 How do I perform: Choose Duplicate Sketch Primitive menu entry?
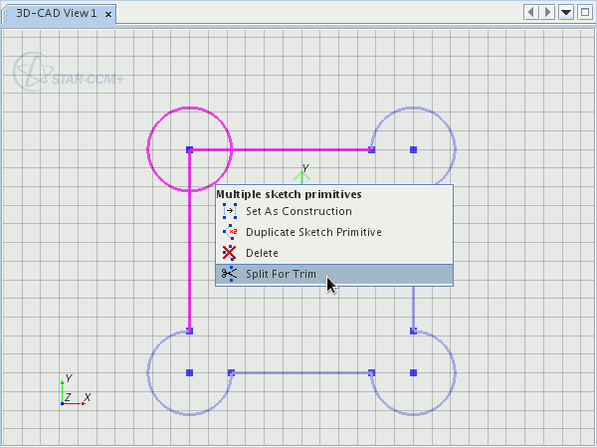tap(313, 232)
